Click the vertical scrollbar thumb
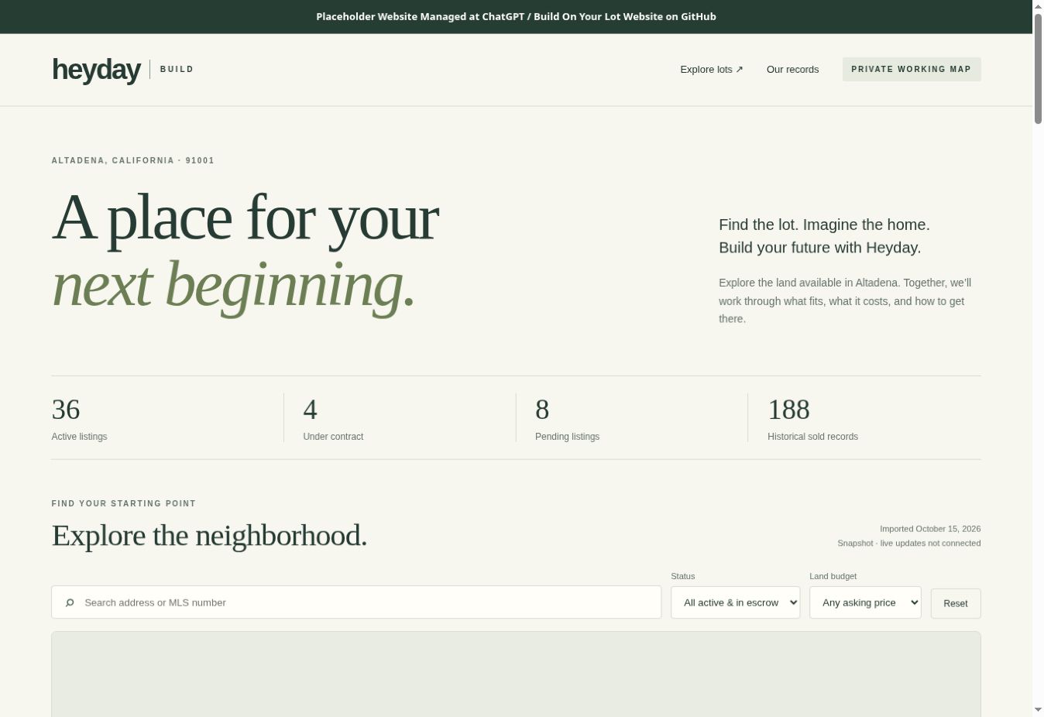This screenshot has height=717, width=1044. click(x=1038, y=68)
